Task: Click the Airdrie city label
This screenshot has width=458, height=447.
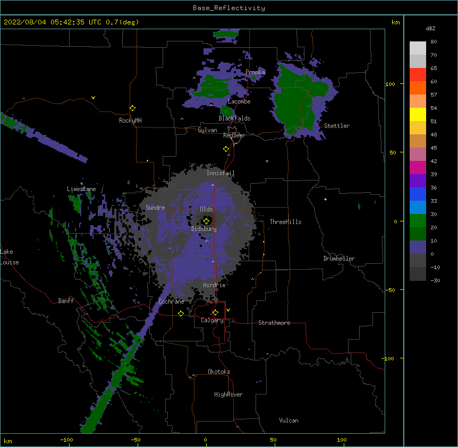Action: pos(215,285)
